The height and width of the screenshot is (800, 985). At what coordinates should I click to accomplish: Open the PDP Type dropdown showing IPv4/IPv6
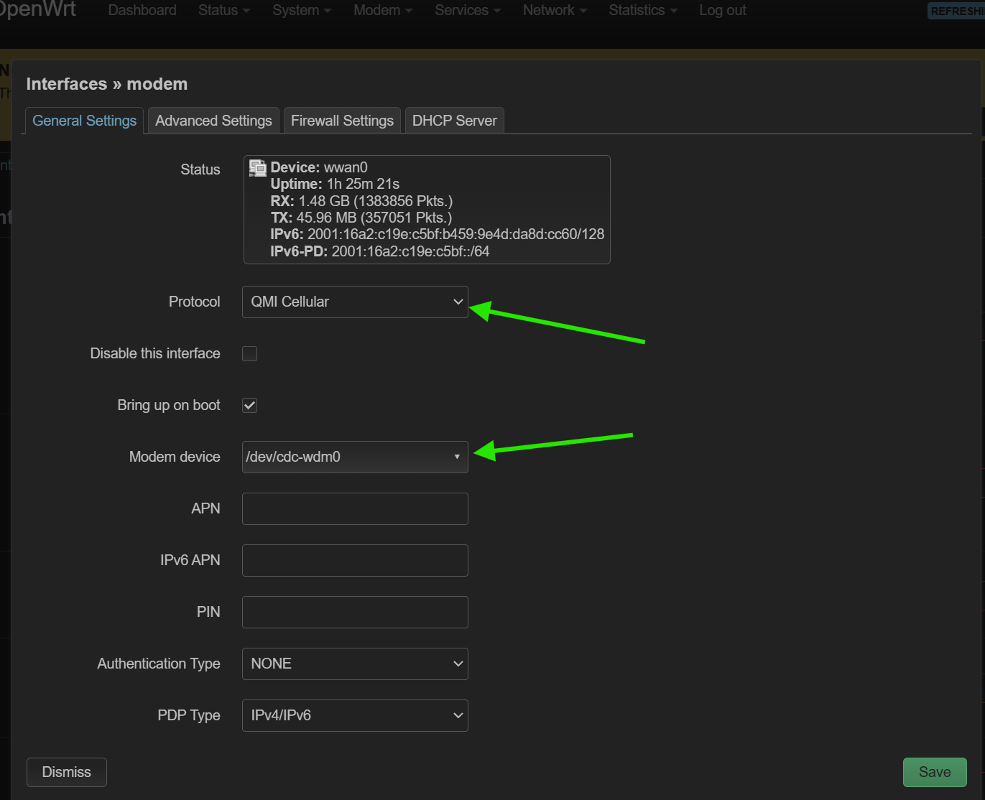click(355, 715)
